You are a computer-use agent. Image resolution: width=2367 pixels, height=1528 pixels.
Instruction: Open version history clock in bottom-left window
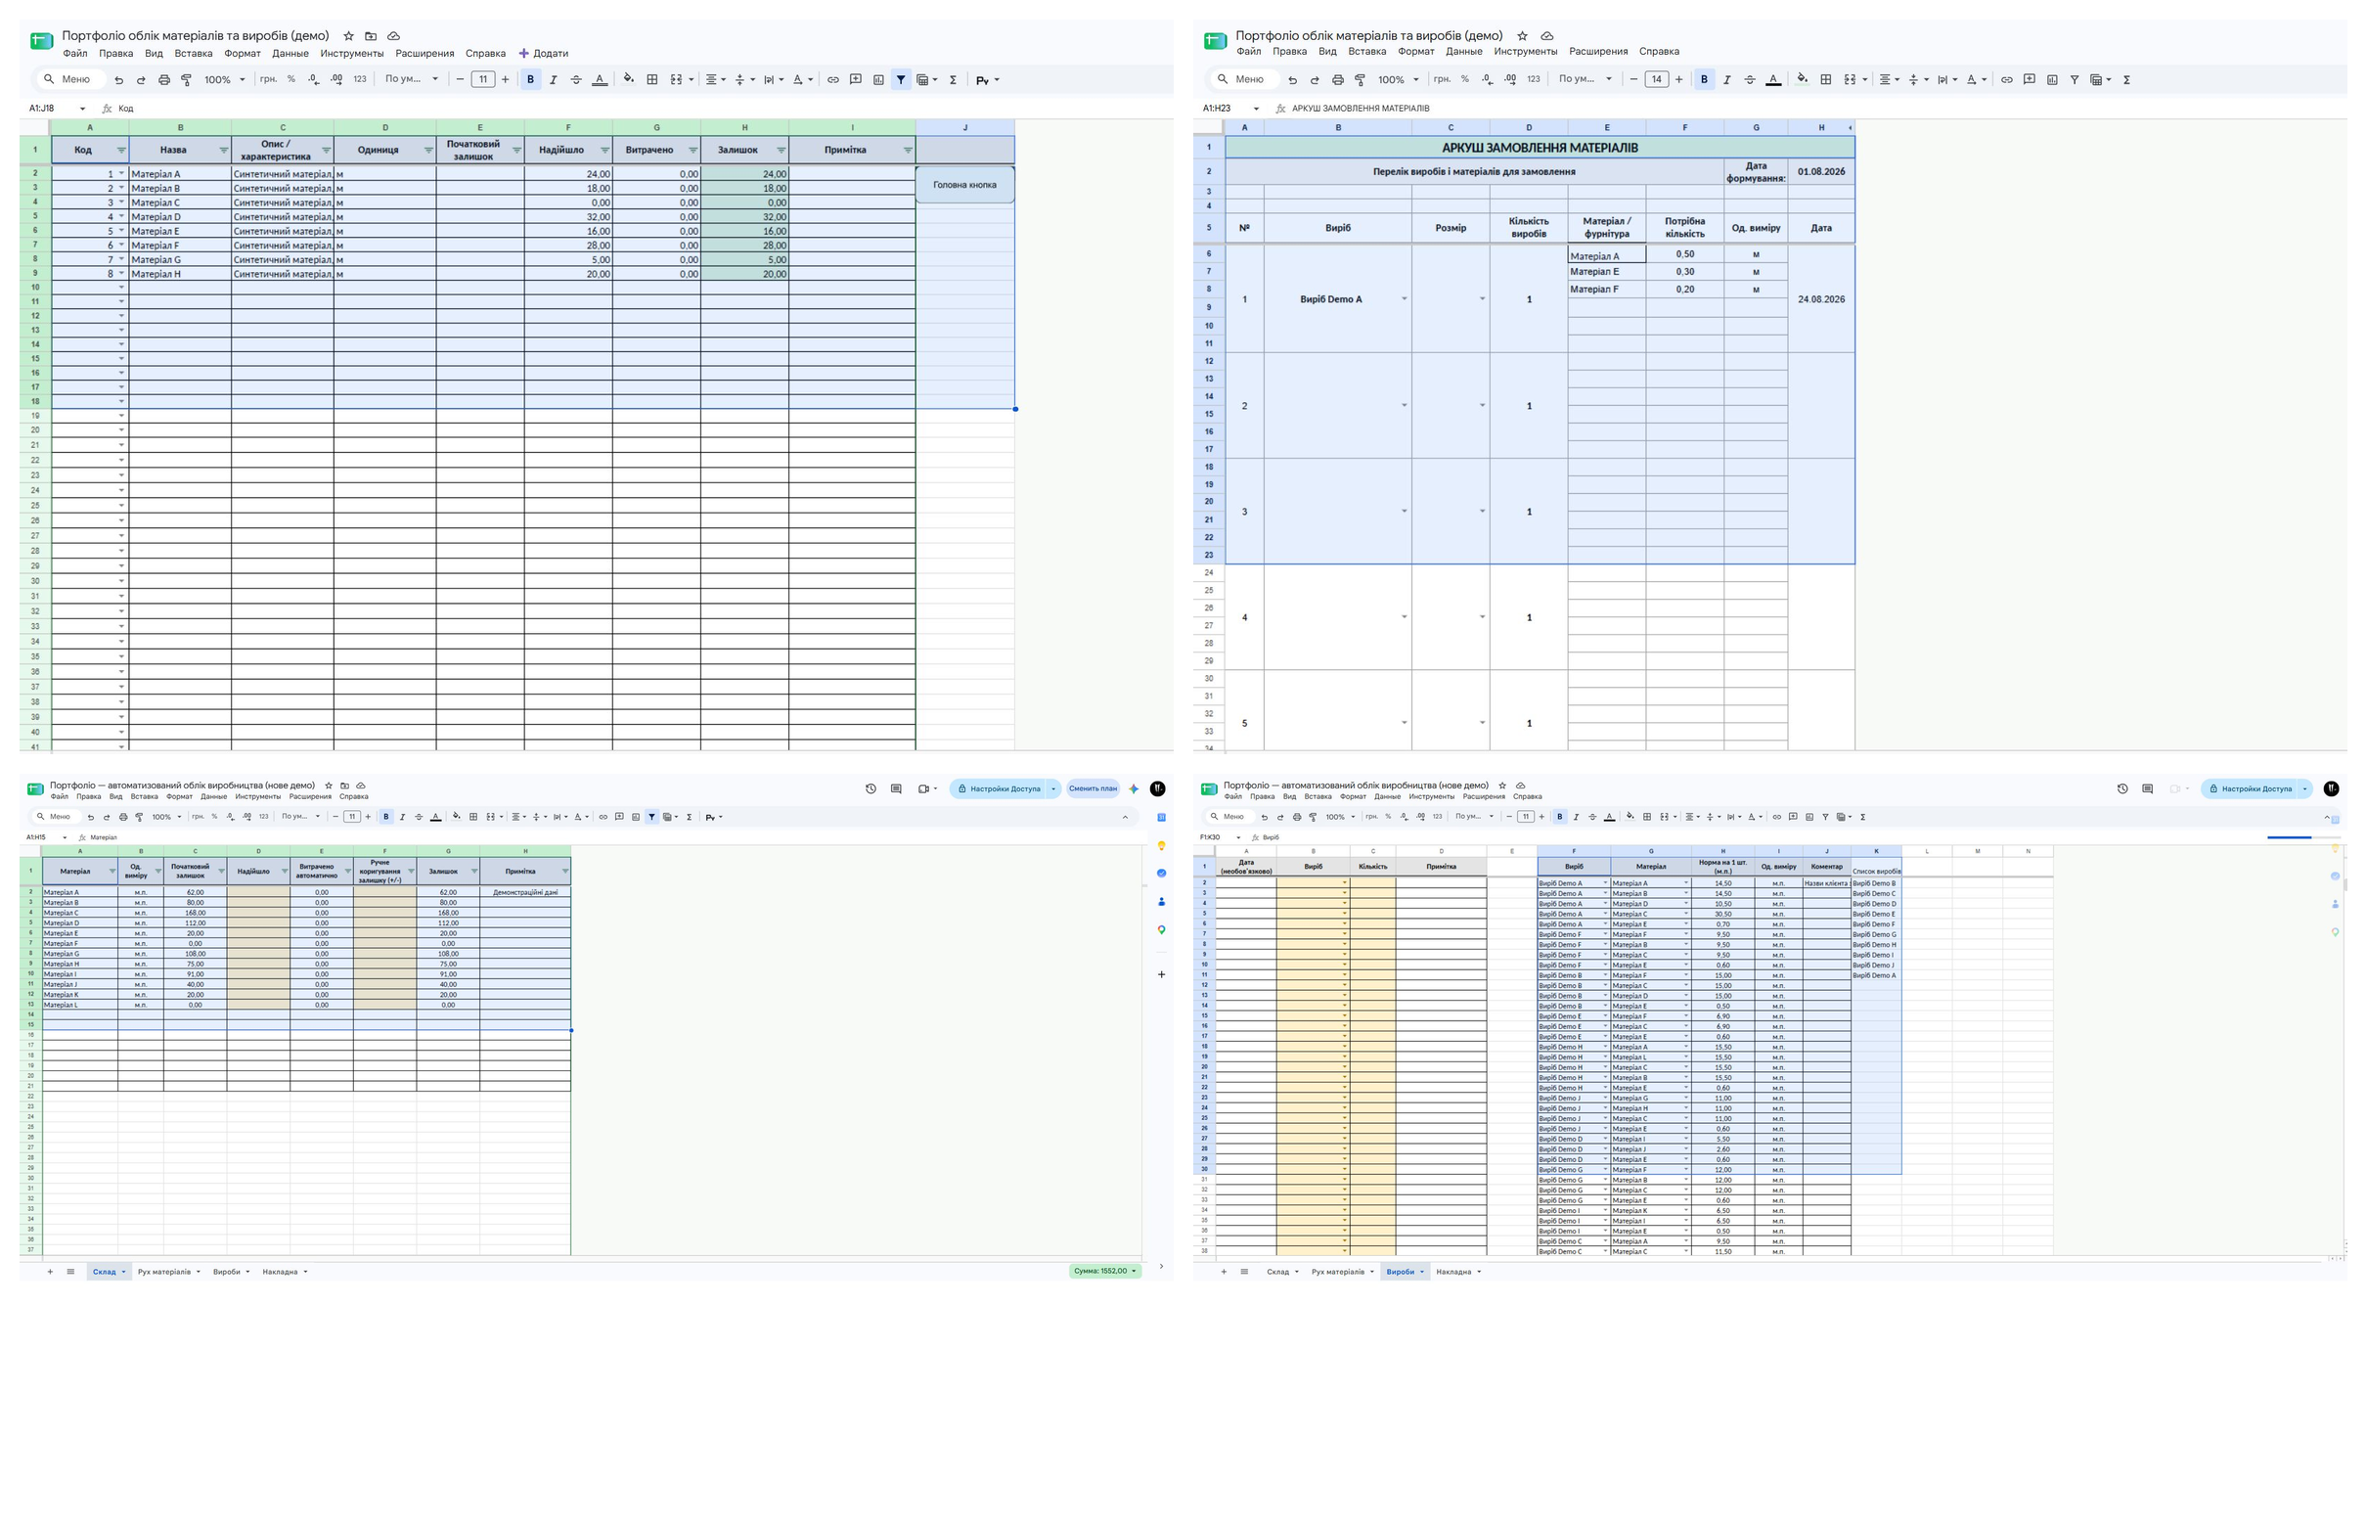tap(870, 788)
